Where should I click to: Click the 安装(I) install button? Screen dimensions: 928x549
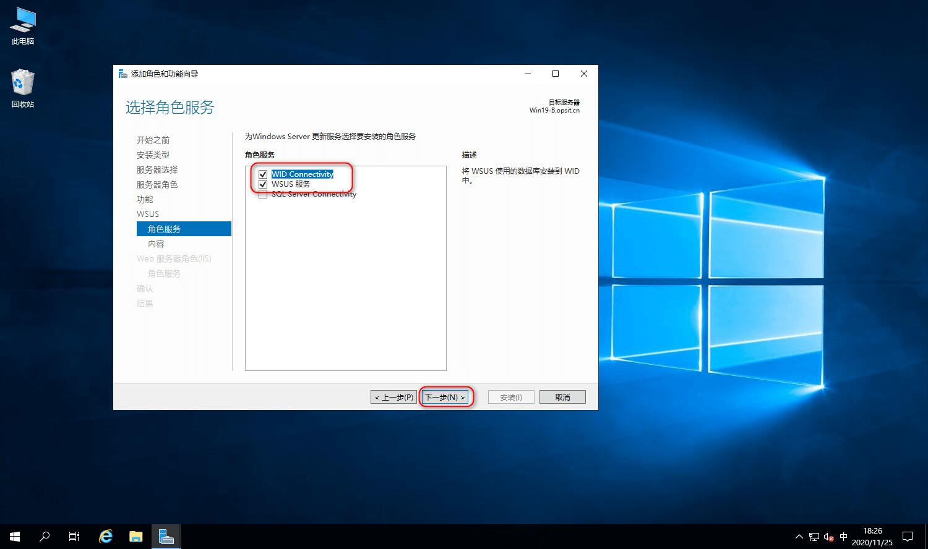click(x=511, y=397)
